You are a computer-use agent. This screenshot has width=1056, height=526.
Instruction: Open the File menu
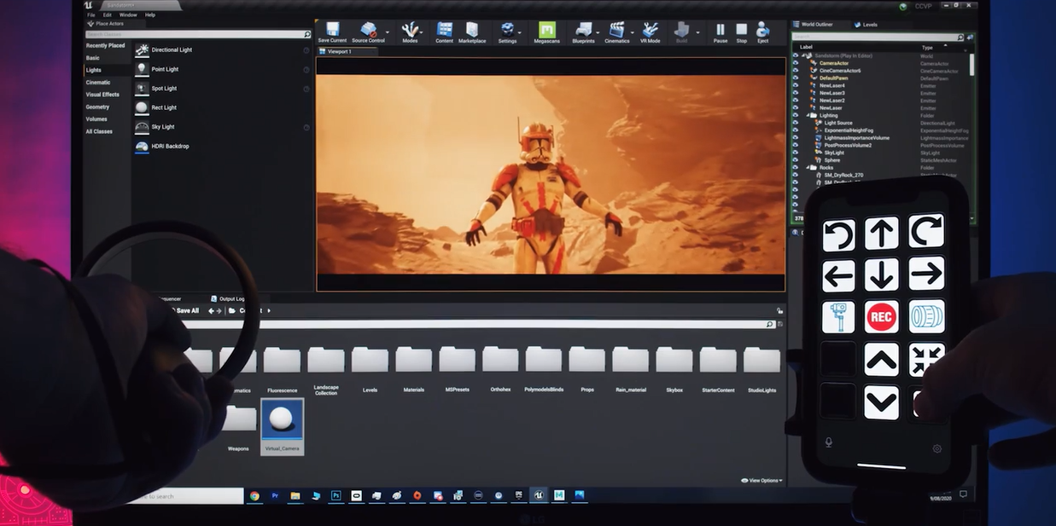[x=90, y=14]
